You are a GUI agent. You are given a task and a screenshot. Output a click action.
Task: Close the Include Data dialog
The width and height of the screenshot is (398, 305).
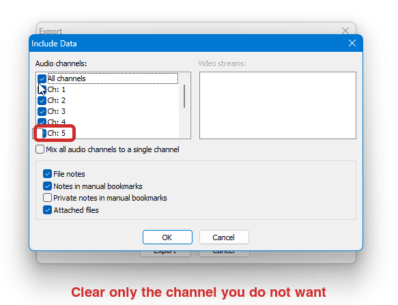(x=352, y=43)
